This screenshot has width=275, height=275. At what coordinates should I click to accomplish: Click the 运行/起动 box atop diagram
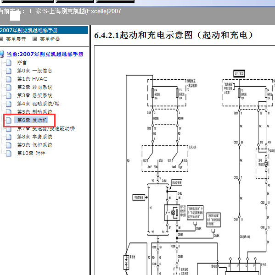coord(239,73)
